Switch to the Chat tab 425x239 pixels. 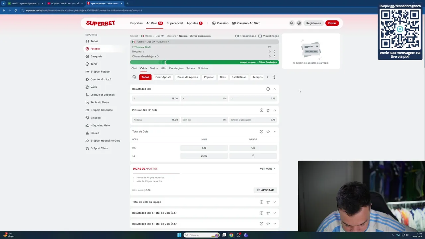tap(134, 68)
